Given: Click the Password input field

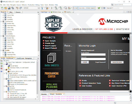Looking at the screenshot, I should click(93, 59).
